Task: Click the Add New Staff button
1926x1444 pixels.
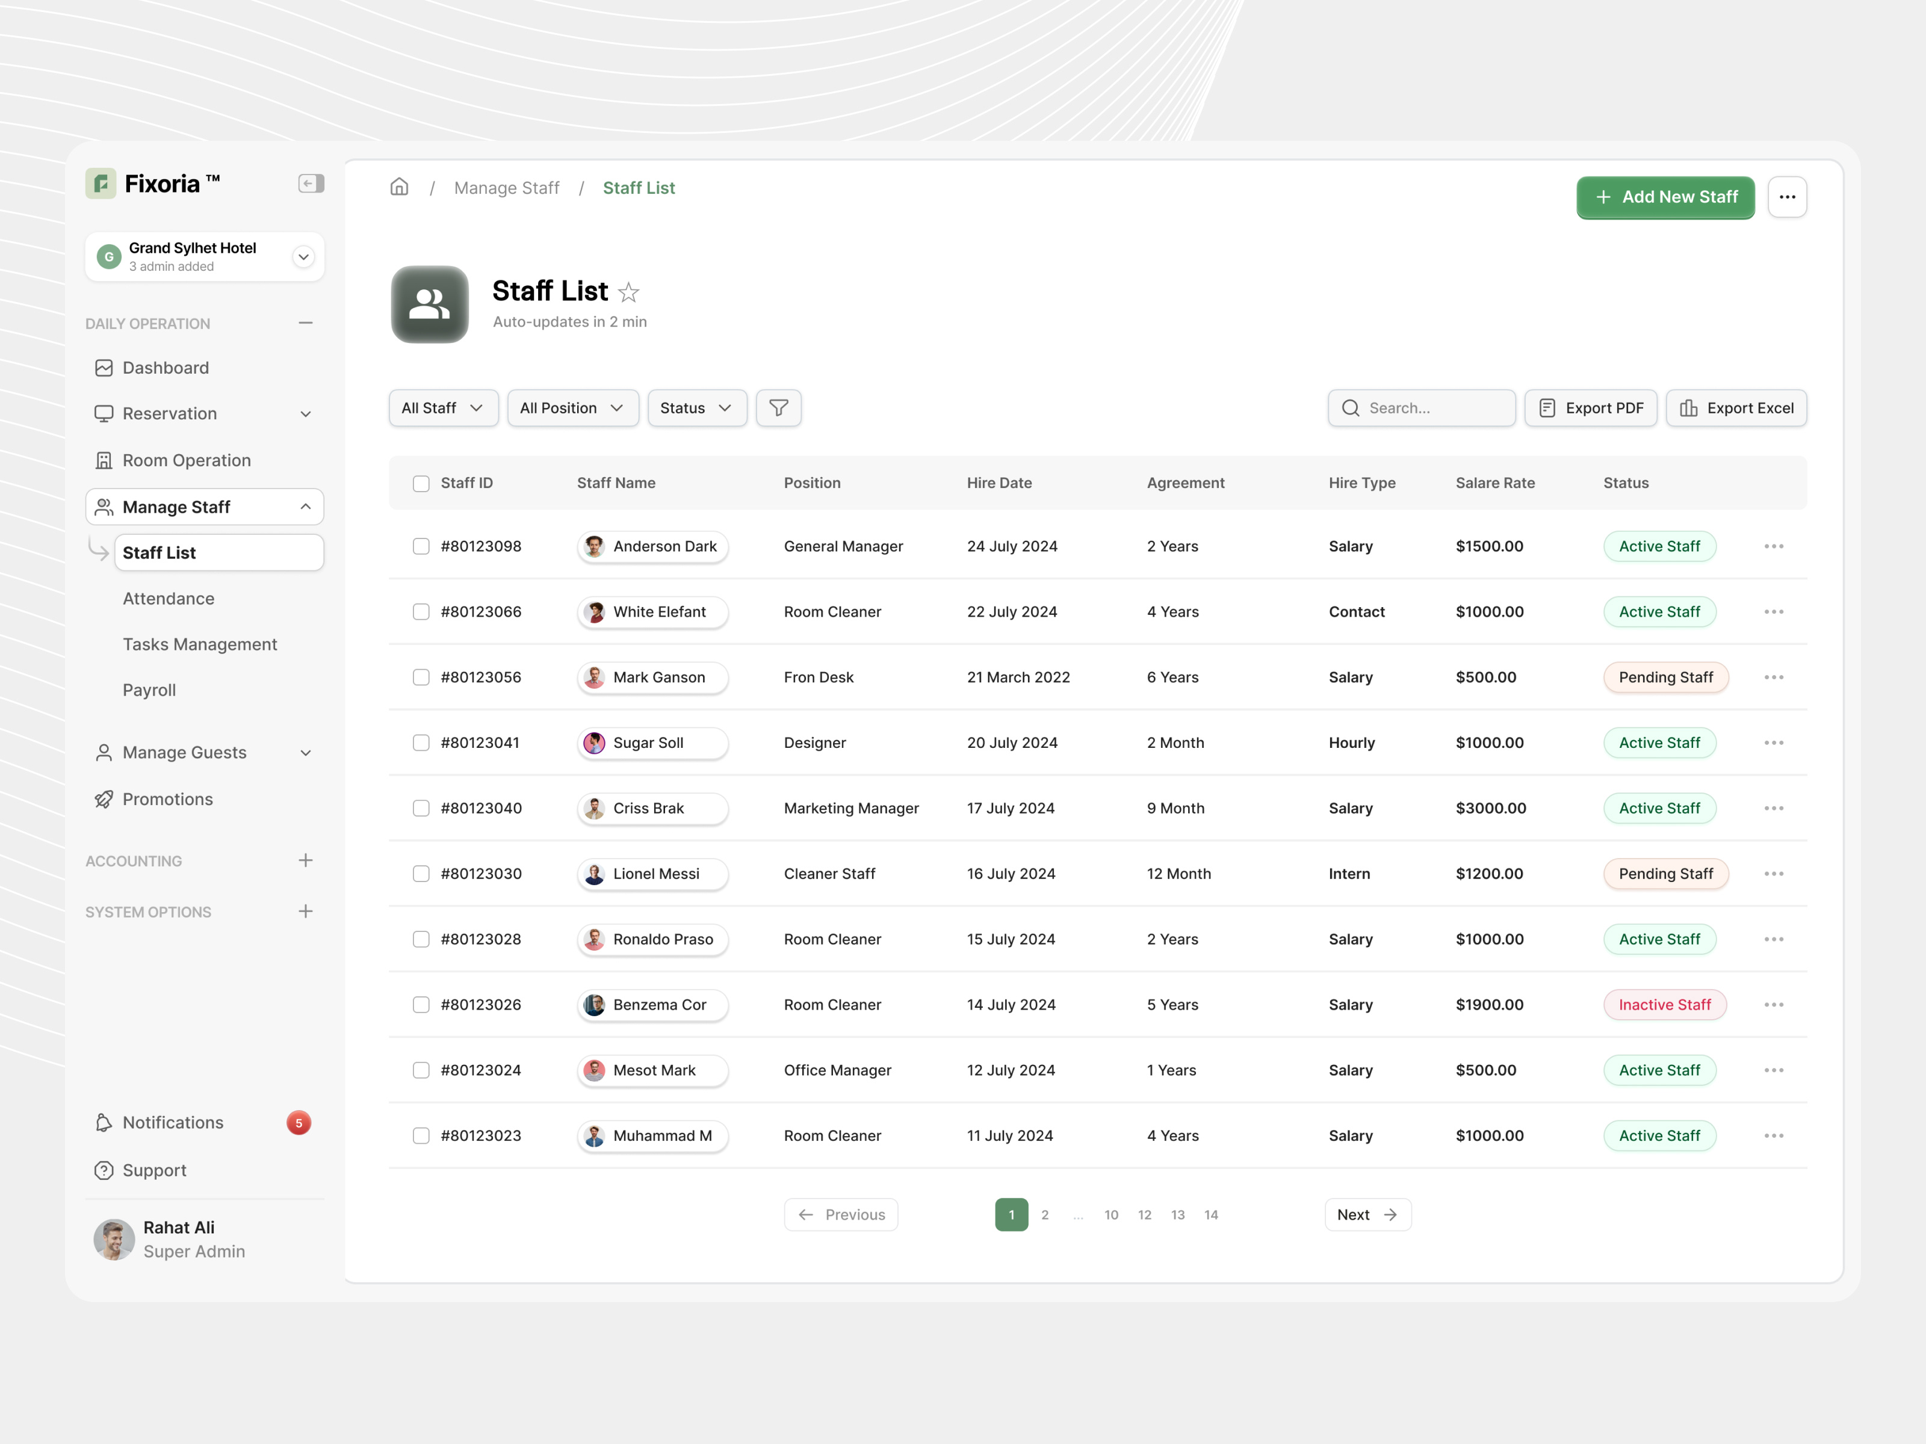Action: pos(1664,197)
